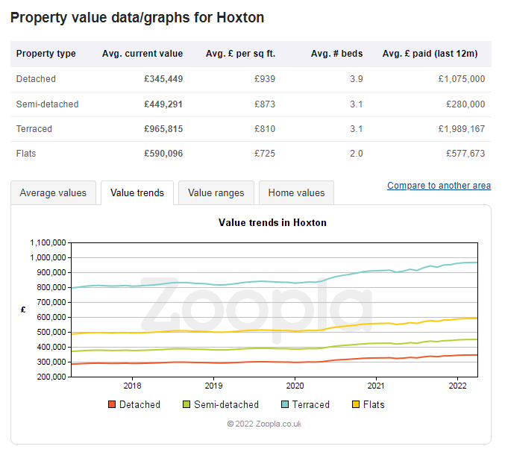The height and width of the screenshot is (452, 505).
Task: Click the red Detached legend swatch
Action: (112, 404)
